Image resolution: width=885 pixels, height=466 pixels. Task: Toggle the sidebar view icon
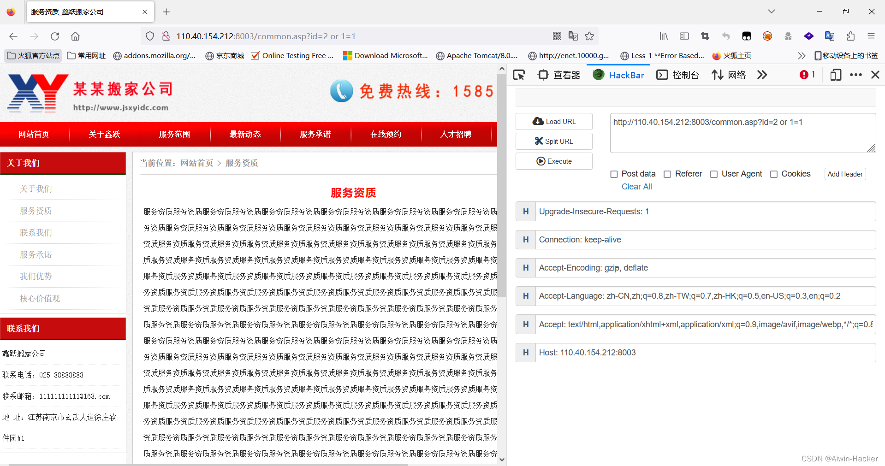pyautogui.click(x=684, y=36)
